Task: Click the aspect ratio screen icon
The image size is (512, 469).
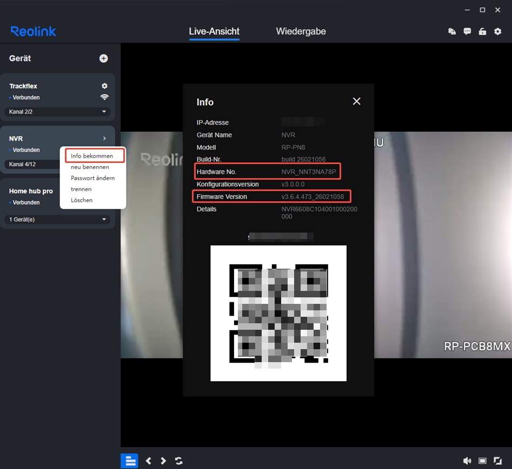Action: click(x=482, y=460)
